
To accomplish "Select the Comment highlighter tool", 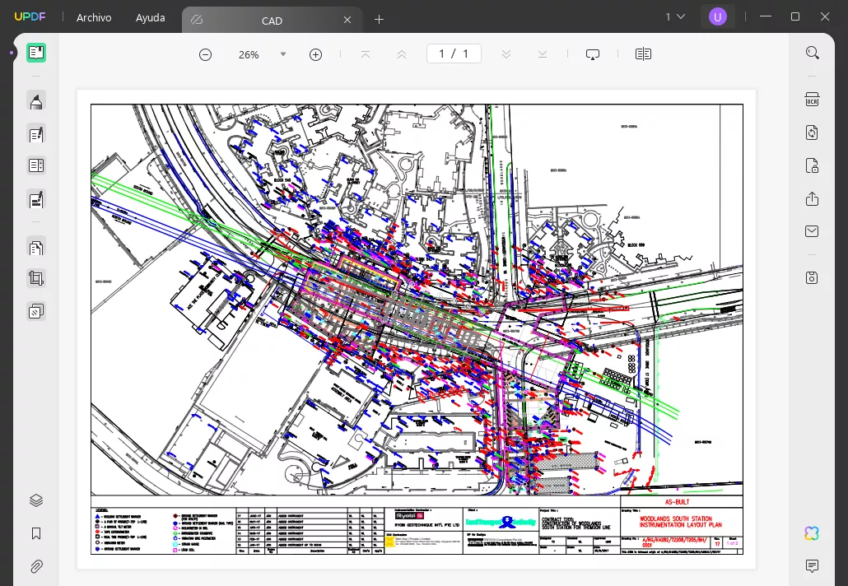I will click(36, 101).
